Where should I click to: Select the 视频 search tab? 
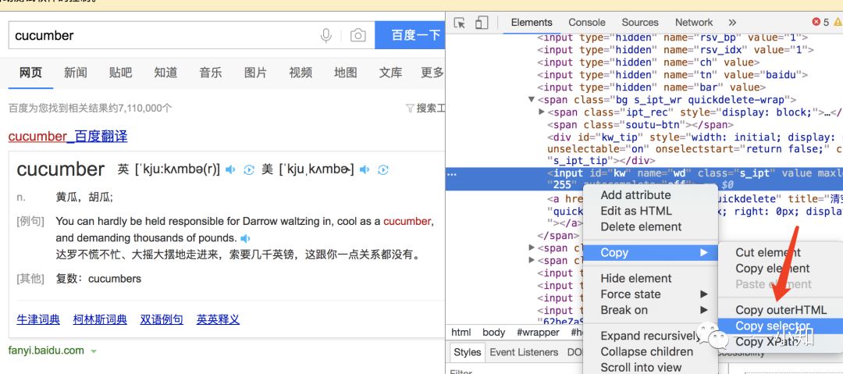[x=301, y=73]
